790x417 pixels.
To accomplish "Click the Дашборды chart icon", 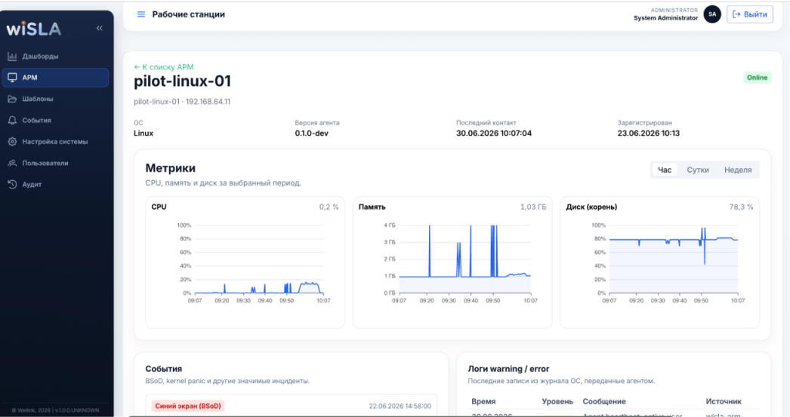I will [12, 57].
